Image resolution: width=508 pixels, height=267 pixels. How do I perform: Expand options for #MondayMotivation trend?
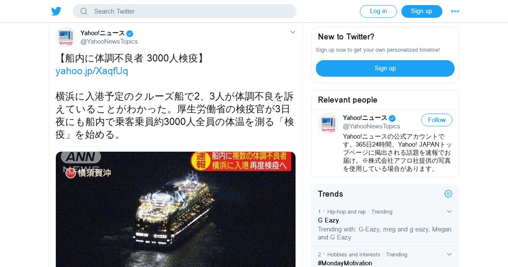point(449,254)
